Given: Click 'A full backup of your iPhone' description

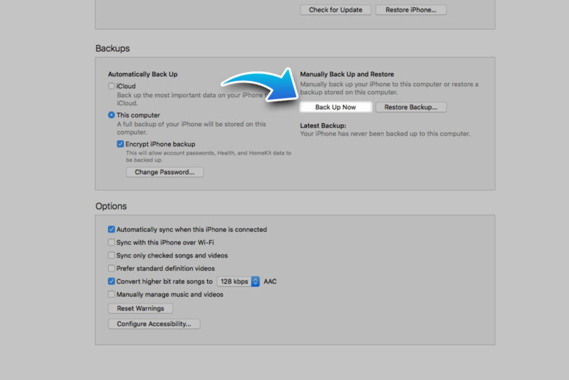Looking at the screenshot, I should 191,128.
